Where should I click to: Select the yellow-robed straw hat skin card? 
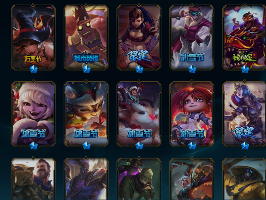click(x=244, y=179)
